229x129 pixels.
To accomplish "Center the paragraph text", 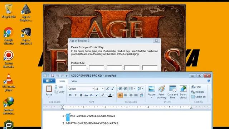I will point(126,95).
